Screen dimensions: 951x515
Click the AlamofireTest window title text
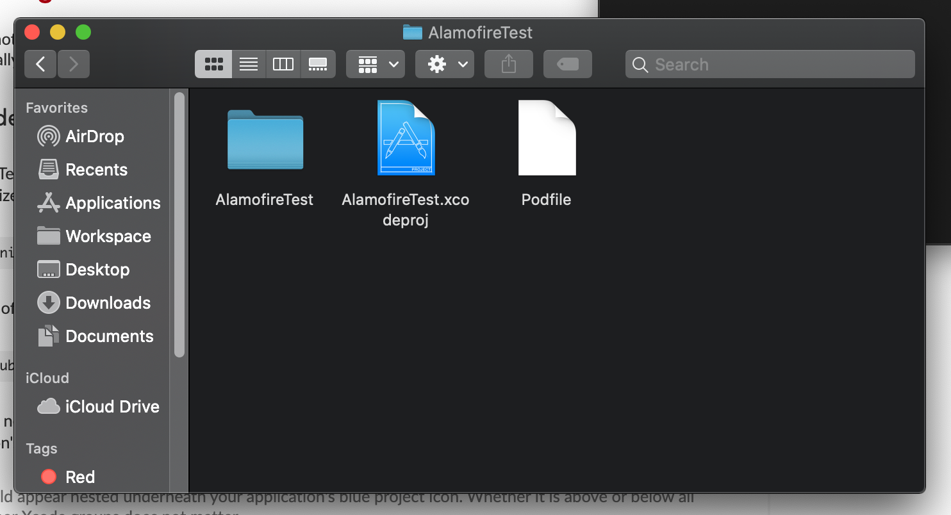pos(481,33)
